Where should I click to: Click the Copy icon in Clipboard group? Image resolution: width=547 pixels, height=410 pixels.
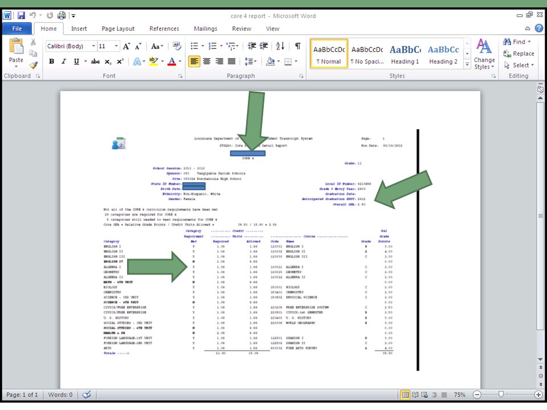tap(33, 54)
